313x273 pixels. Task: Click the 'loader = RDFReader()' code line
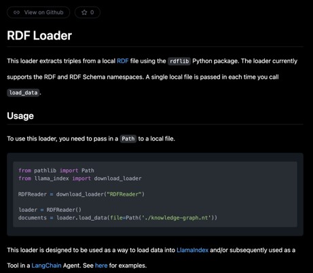(50, 210)
